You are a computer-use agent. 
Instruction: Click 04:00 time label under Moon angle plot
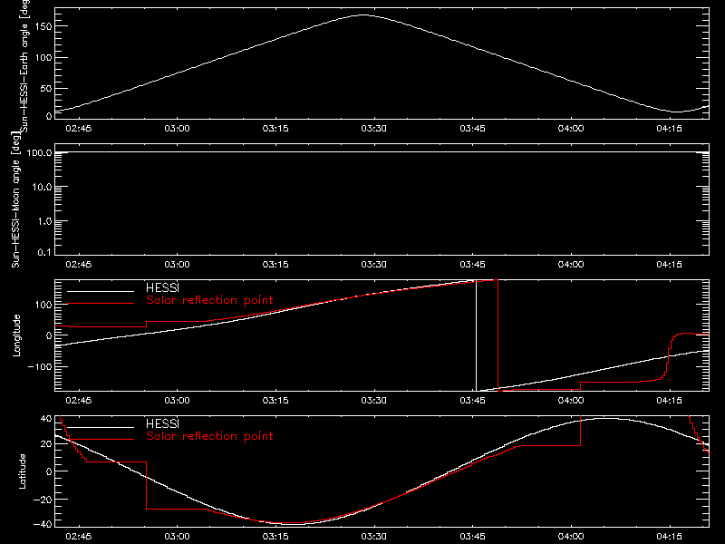[571, 264]
